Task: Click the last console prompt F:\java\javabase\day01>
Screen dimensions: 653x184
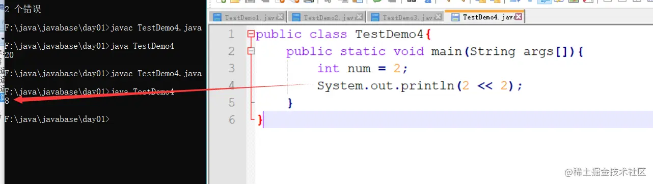Action: [57, 119]
